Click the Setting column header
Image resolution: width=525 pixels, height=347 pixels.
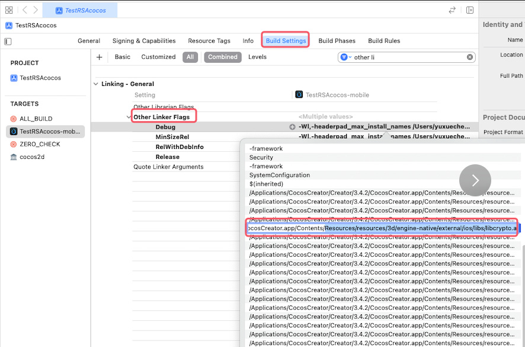point(145,95)
